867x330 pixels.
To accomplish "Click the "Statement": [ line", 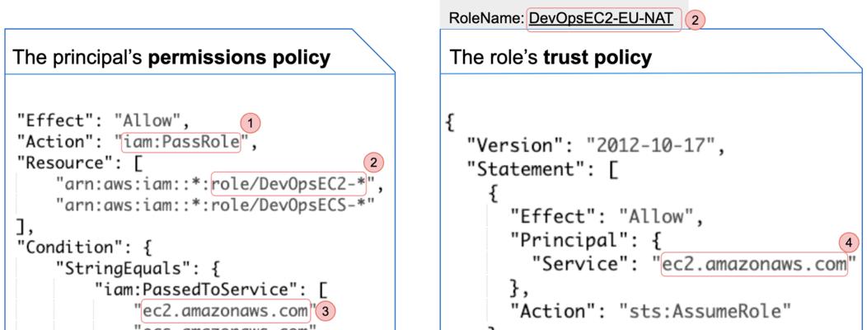I will coord(542,169).
